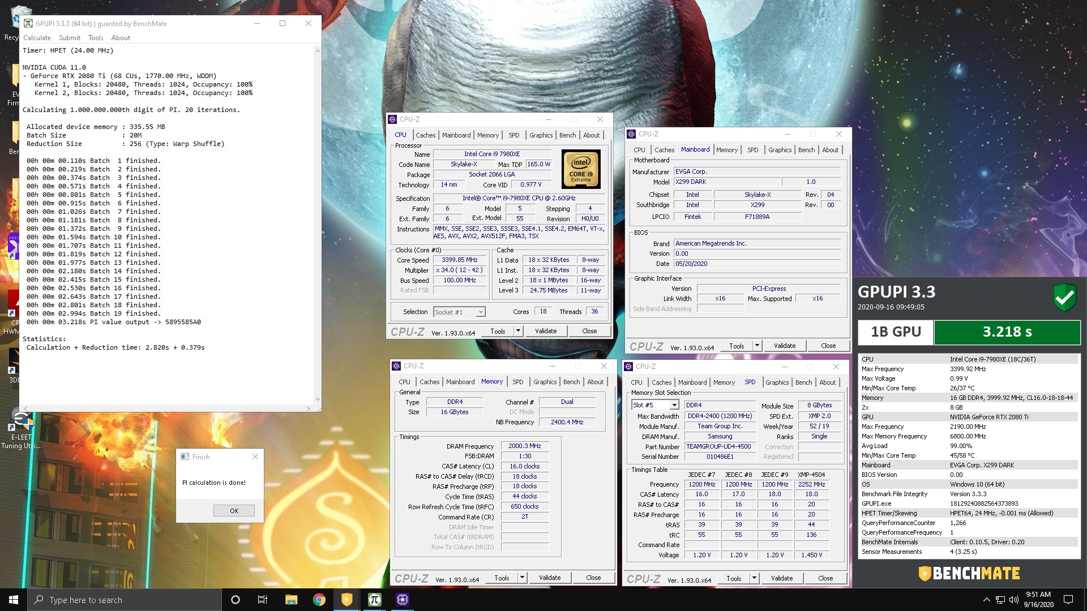Switch to Caches tab in CPU-Z CPU window

(x=426, y=135)
